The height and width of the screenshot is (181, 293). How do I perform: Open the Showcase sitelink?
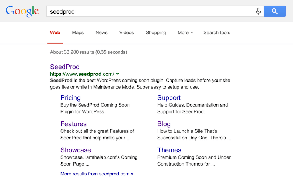(x=76, y=150)
